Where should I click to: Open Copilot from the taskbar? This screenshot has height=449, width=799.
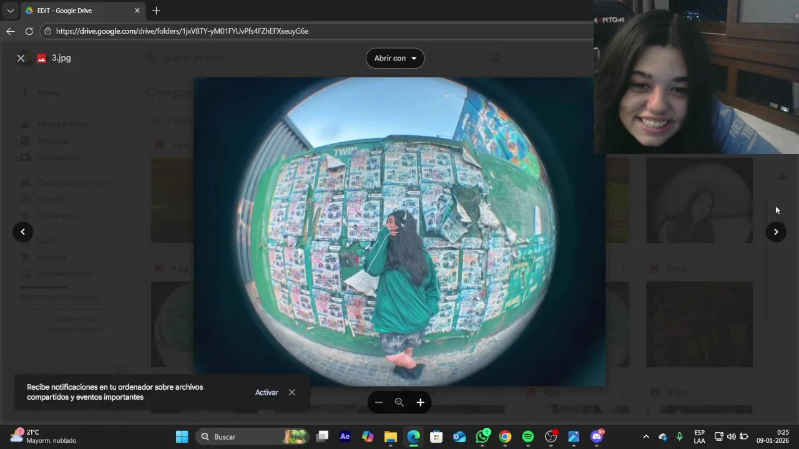click(368, 437)
